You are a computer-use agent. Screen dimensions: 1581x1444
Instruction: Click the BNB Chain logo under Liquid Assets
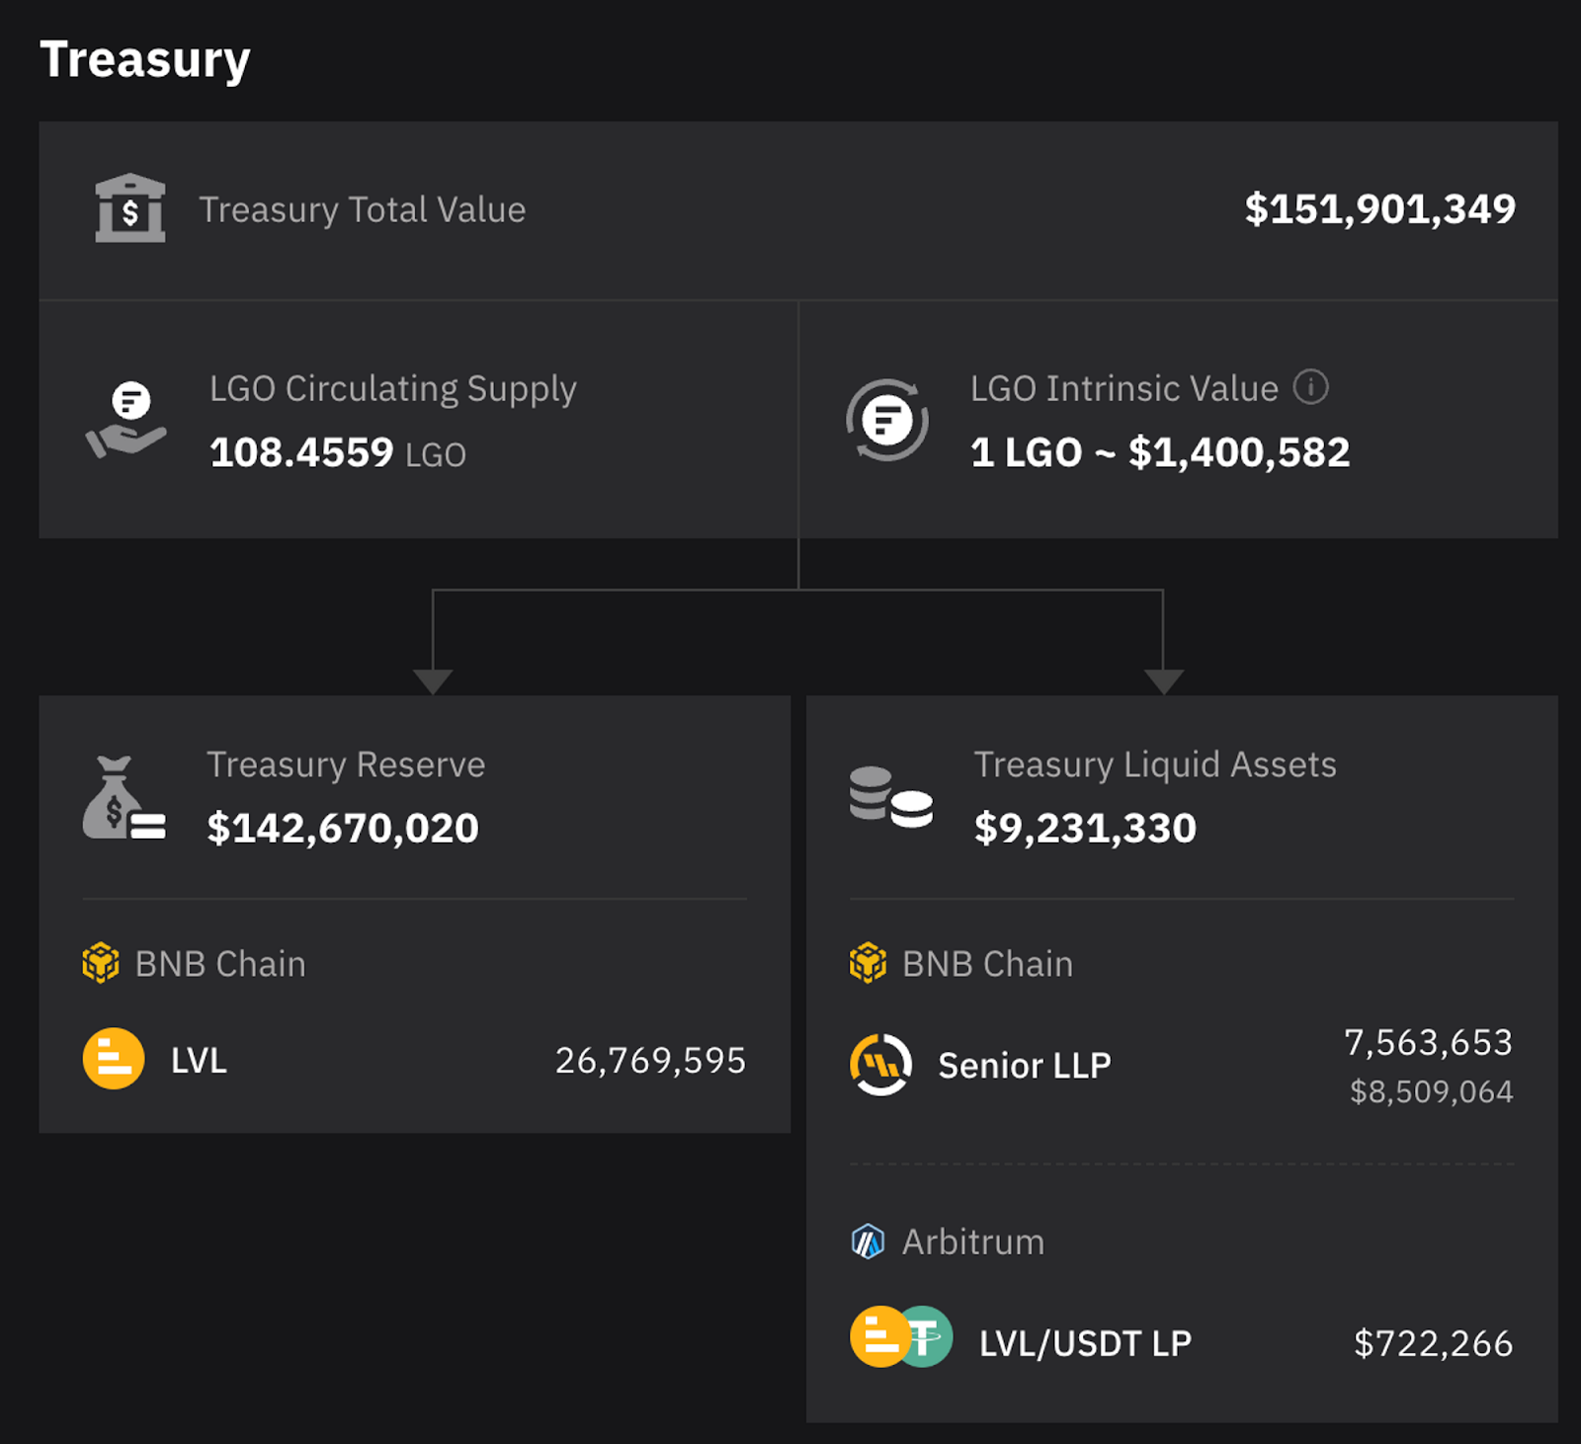click(868, 963)
